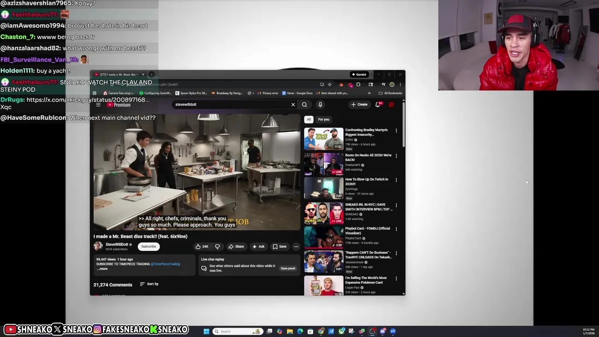Image resolution: width=599 pixels, height=337 pixels.
Task: Start voice search with the microphone
Action: (320, 104)
